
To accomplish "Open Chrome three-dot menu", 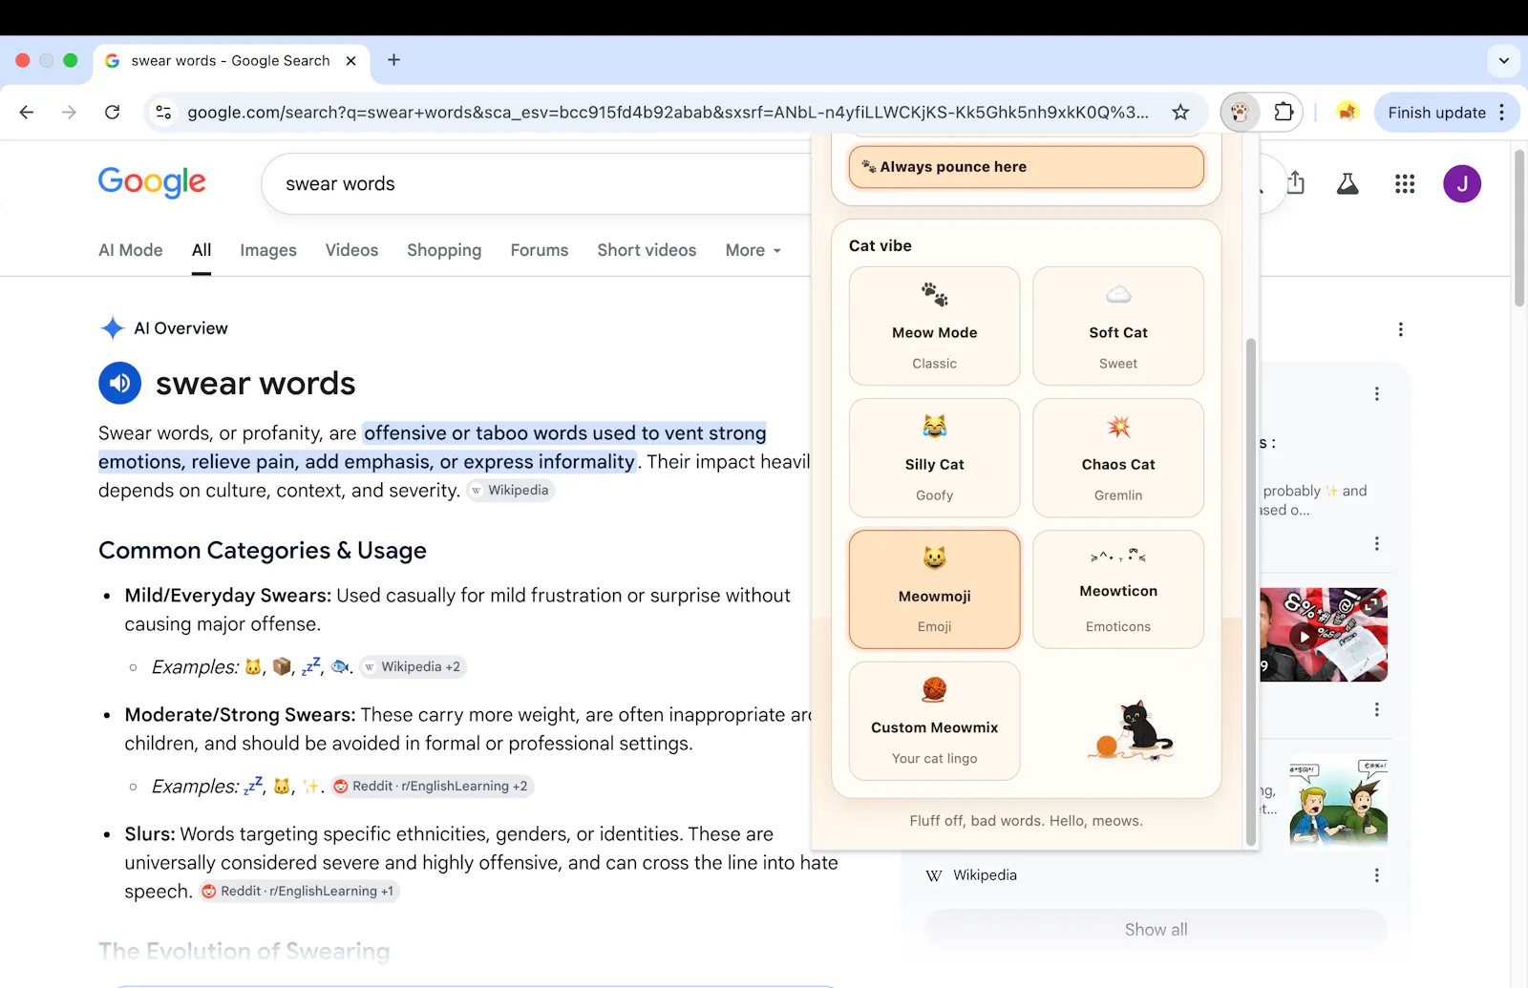I will tap(1502, 113).
